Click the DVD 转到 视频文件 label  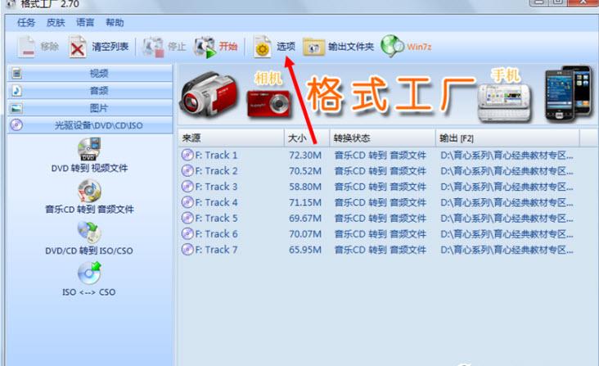89,168
